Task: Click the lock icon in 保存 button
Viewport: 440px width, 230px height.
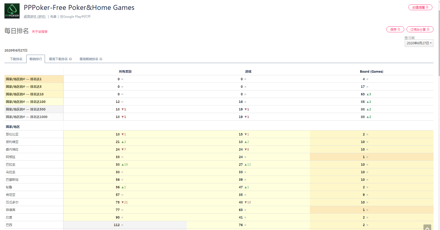Action: tap(399, 29)
